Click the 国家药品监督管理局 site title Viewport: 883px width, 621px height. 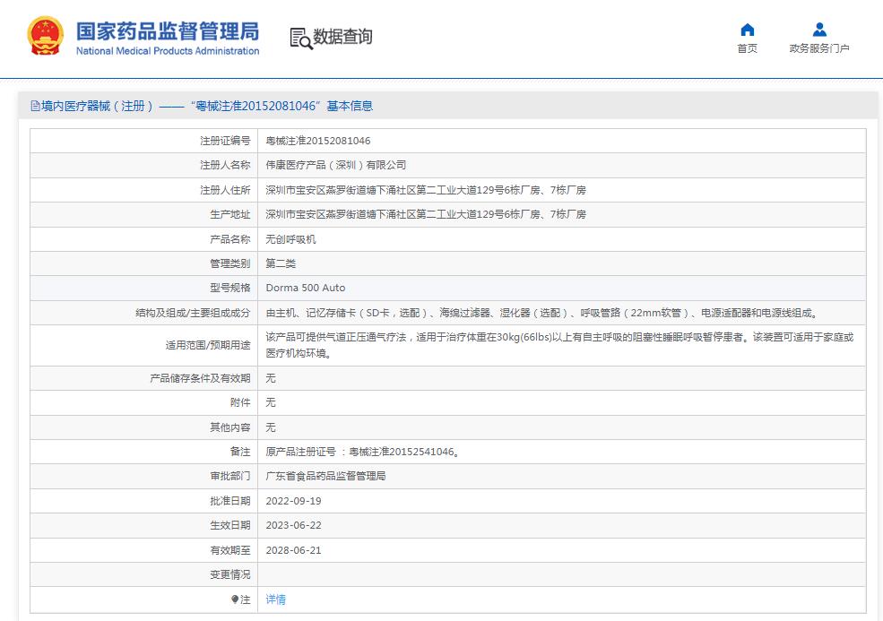pos(168,30)
